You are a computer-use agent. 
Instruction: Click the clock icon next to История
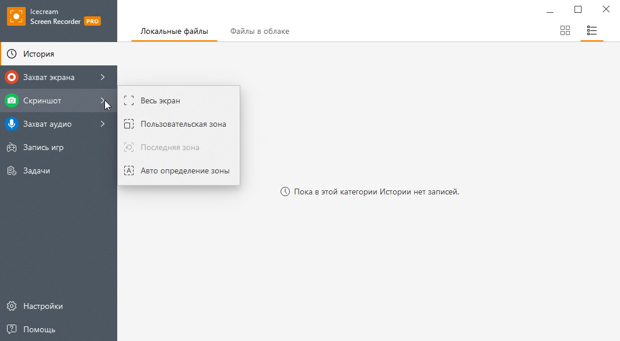coord(12,54)
